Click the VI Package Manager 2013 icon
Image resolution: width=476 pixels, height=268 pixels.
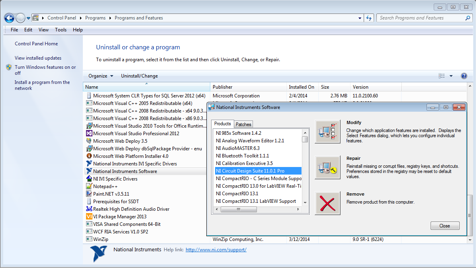(x=89, y=216)
